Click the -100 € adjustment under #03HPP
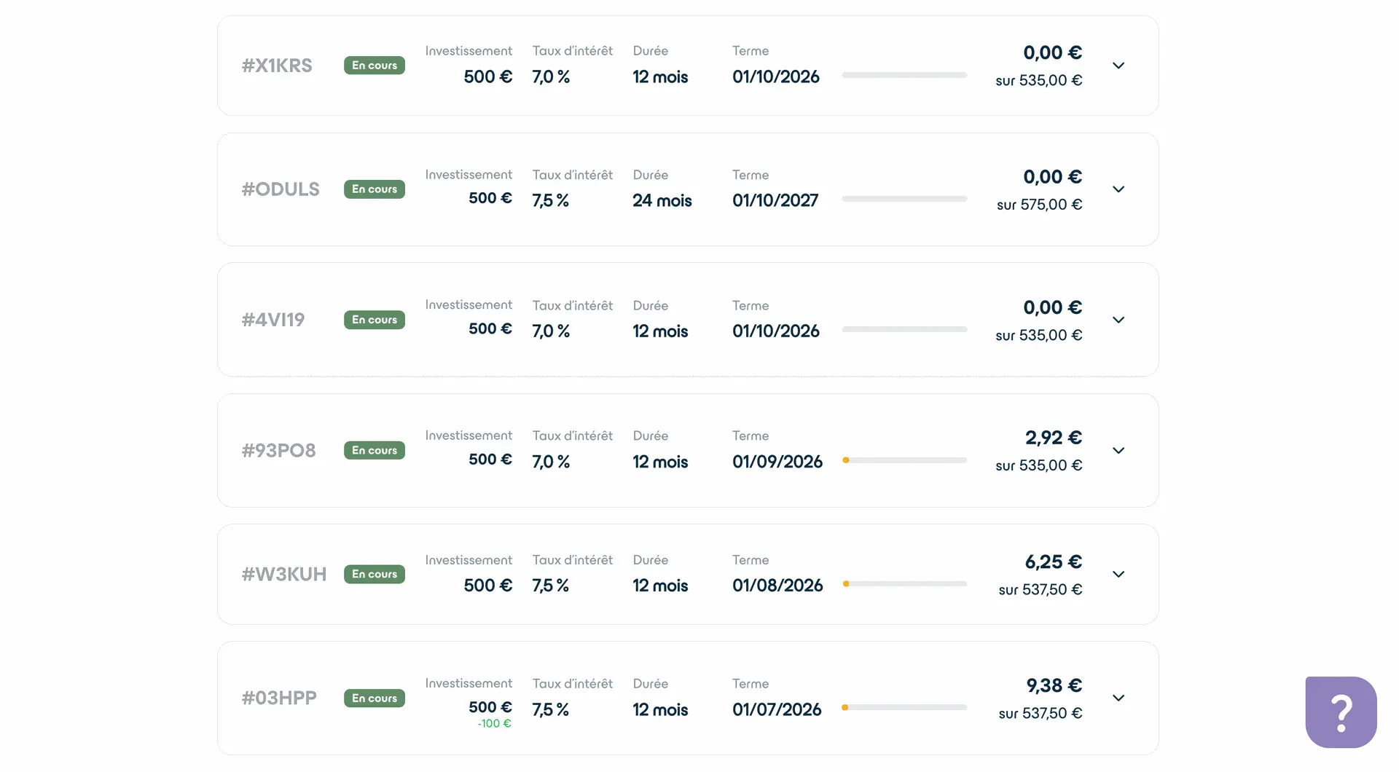Screen dimensions: 1399x772 494,724
